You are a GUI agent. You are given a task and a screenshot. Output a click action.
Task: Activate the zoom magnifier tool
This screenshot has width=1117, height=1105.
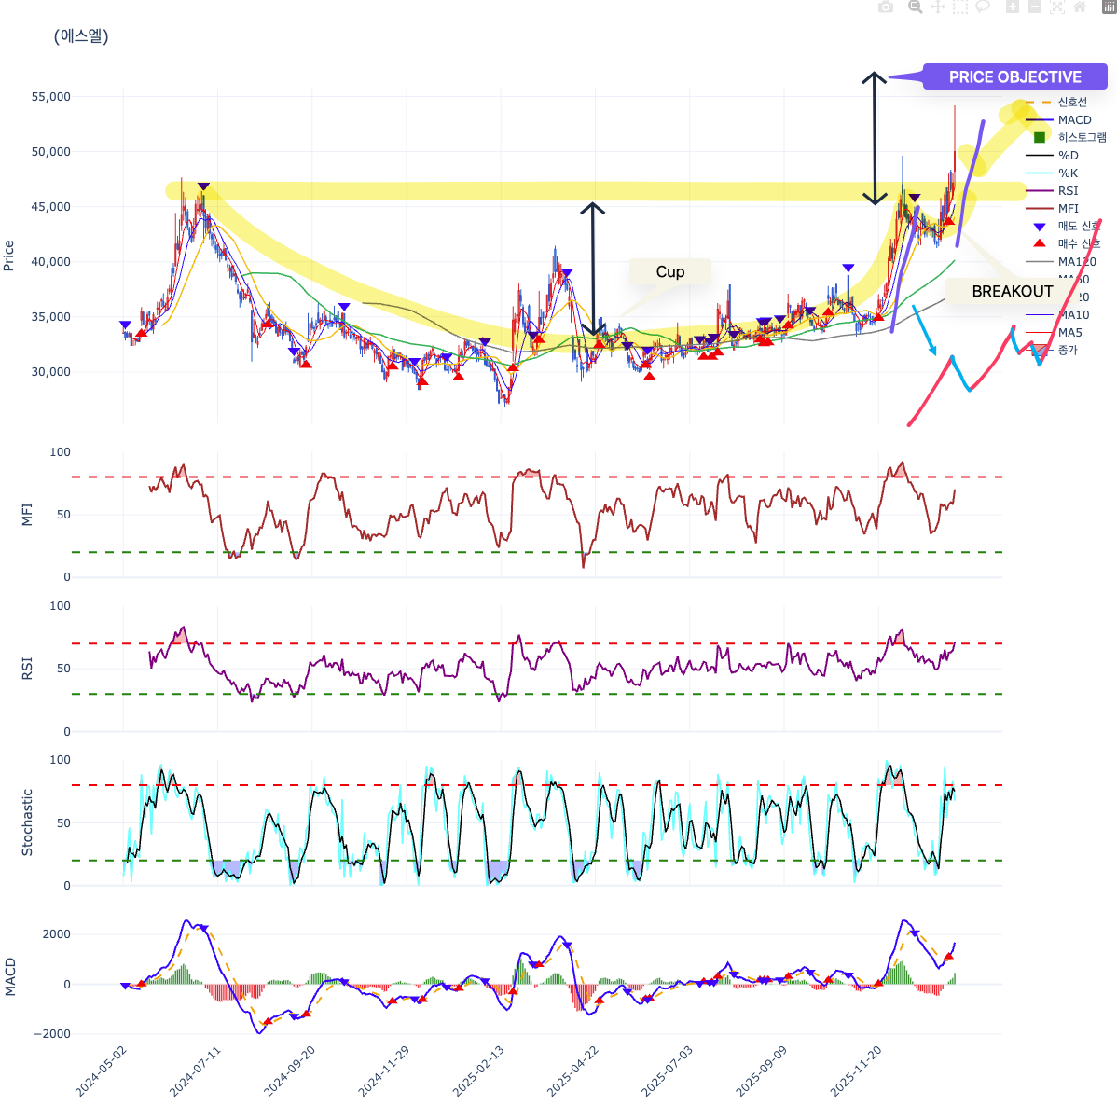[x=916, y=7]
